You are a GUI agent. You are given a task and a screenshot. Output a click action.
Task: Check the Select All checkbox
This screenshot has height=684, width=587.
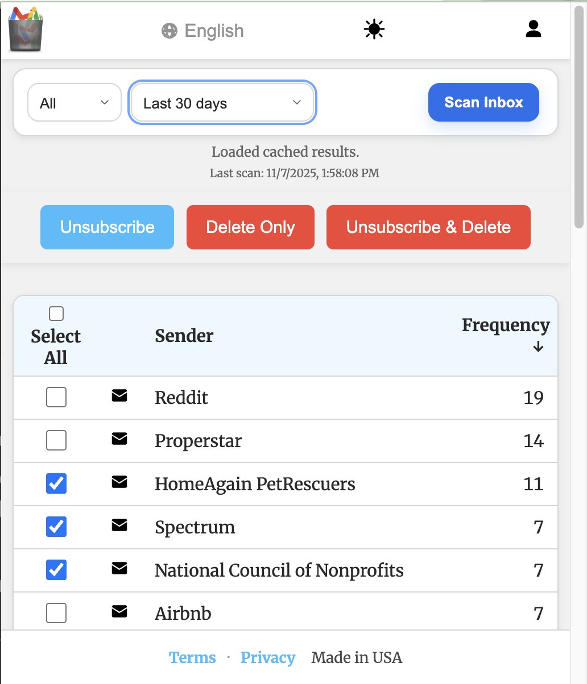(56, 314)
